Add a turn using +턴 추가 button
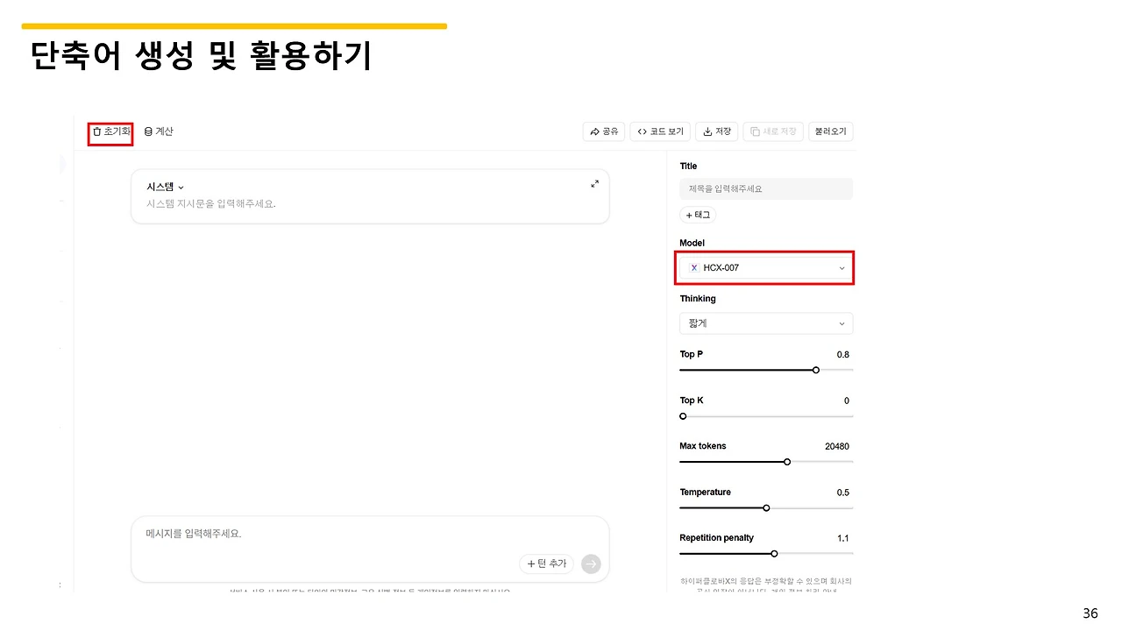This screenshot has height=631, width=1122. pyautogui.click(x=546, y=564)
